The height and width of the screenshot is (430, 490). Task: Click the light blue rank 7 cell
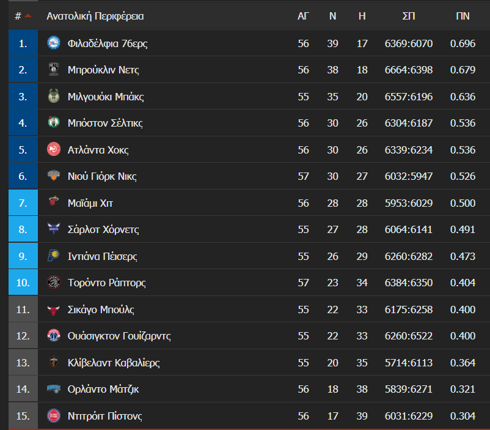click(23, 203)
